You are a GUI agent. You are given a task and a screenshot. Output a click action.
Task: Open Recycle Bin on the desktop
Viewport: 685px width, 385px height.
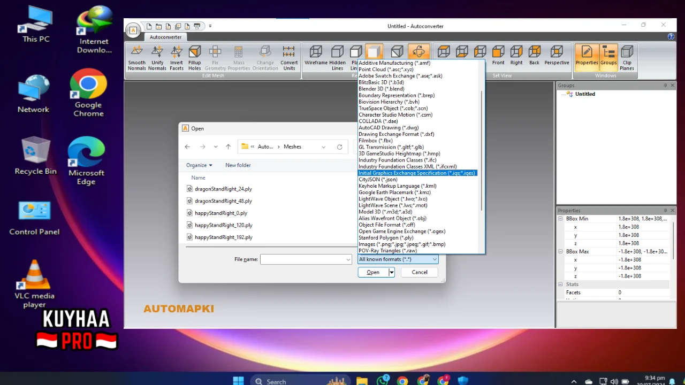coord(35,156)
